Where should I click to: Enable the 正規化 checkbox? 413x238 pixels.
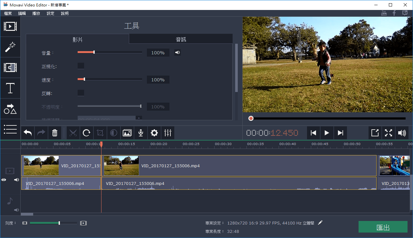pyautogui.click(x=81, y=66)
